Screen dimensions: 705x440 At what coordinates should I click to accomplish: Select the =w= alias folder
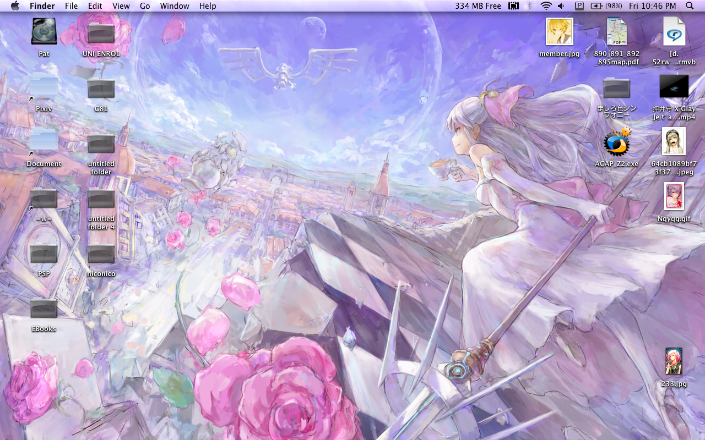(44, 198)
